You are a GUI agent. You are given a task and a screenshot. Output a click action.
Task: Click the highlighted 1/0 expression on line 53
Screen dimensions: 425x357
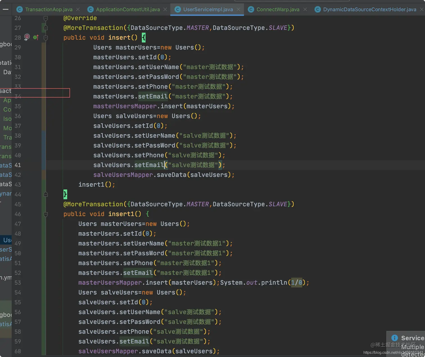[x=297, y=283]
